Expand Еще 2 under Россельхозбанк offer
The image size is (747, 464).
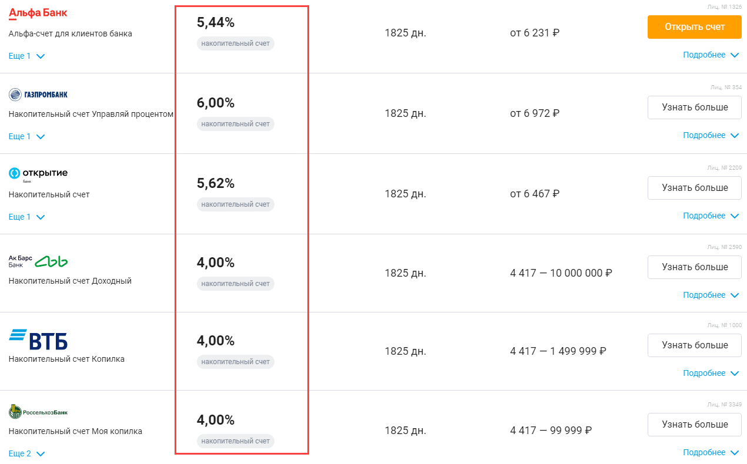pos(26,454)
